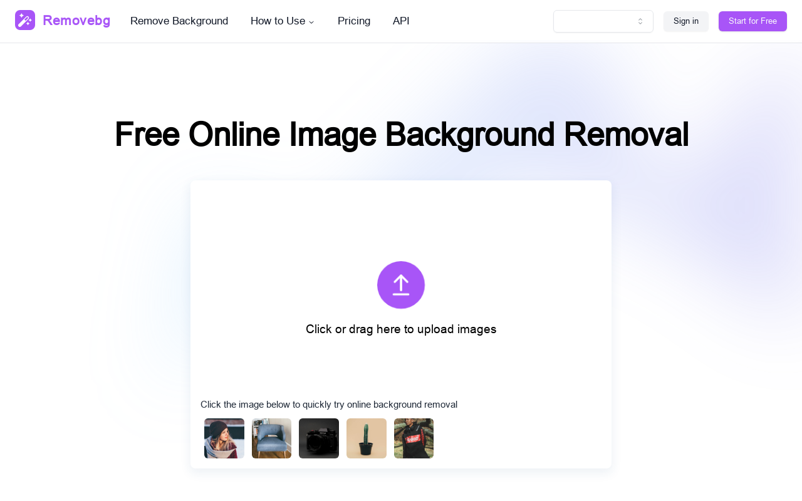Click the chevron beside How to Use

pos(311,22)
